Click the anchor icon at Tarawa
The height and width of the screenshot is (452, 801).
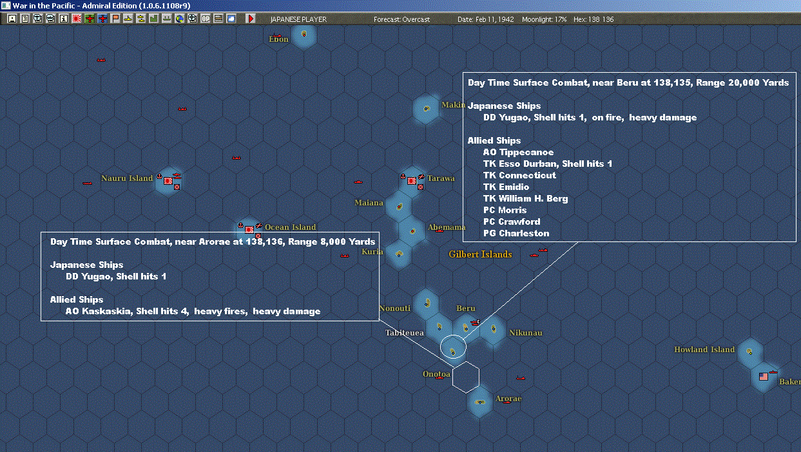(403, 176)
